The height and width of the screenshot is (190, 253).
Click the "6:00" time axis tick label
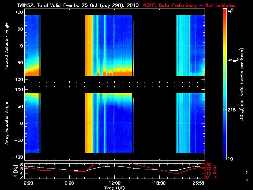coord(69,183)
